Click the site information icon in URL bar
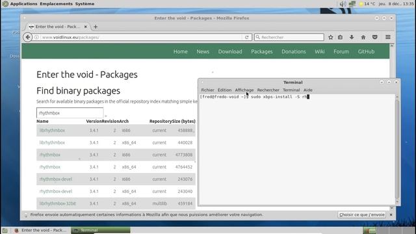416x234 pixels. point(36,38)
